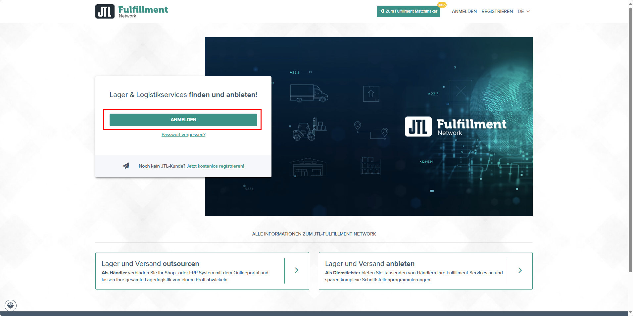
Task: Click the fingerprint privacy settings icon
Action: [11, 305]
